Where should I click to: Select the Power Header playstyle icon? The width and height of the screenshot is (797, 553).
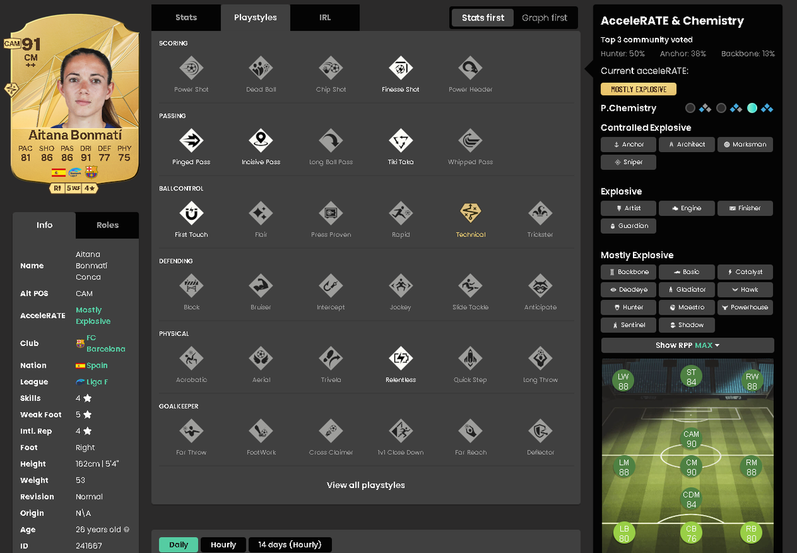pos(470,68)
